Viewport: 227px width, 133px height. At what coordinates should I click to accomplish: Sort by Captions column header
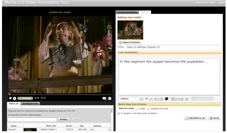click(97, 126)
